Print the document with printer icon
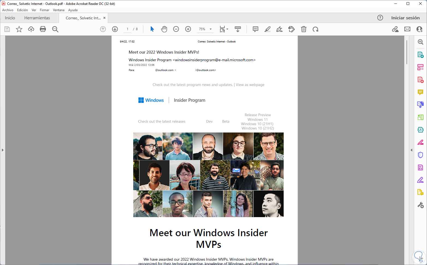 pyautogui.click(x=43, y=29)
